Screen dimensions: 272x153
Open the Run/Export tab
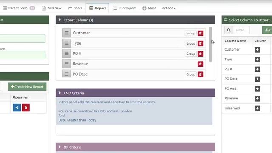(124, 8)
